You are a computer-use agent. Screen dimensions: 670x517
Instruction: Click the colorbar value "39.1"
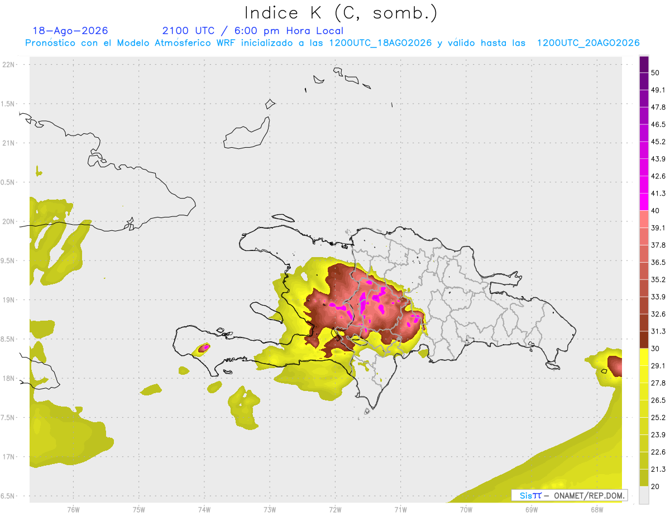tap(658, 228)
